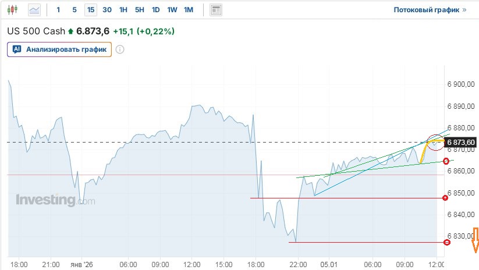Viewport: 479px width, 270px height.
Task: Click the orange down arrow at the chart corner
Action: point(475,240)
